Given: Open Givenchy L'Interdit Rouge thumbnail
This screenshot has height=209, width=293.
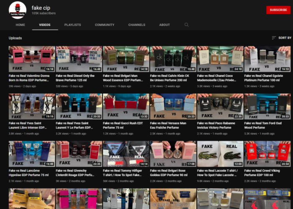Looking at the screenshot, I should point(79,154).
